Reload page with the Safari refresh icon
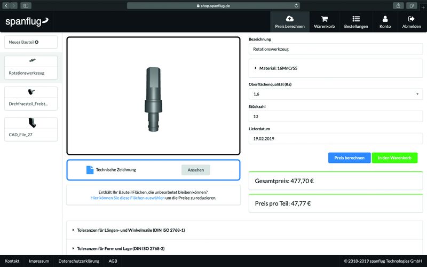This screenshot has height=267, width=427. pyautogui.click(x=296, y=5)
